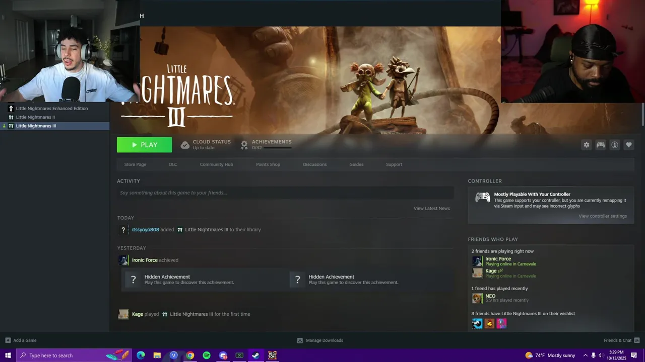Open the Store Page tab
Image resolution: width=645 pixels, height=362 pixels.
(135, 164)
